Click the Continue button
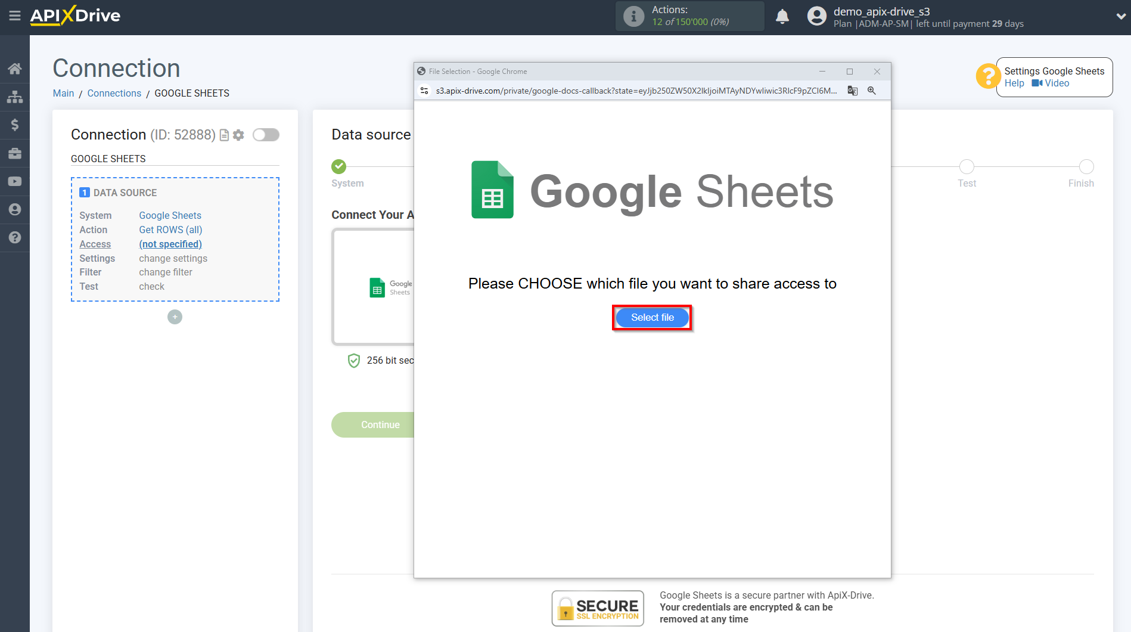Viewport: 1131px width, 632px height. tap(380, 425)
